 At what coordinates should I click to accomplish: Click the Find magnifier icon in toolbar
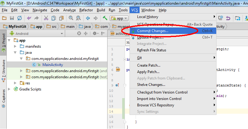click(x=71, y=18)
